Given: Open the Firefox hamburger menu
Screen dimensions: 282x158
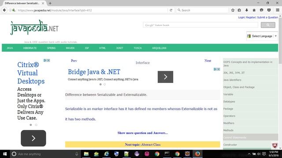Looking at the screenshot, I should pos(278,10).
